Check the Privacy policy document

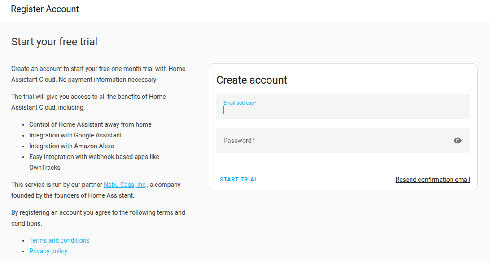click(x=48, y=251)
